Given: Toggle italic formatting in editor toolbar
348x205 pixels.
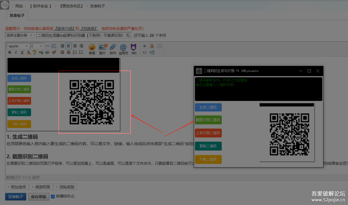Looking at the screenshot, I should (16, 52).
